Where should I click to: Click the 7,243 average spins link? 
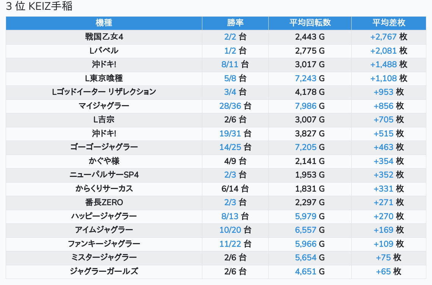tap(305, 78)
